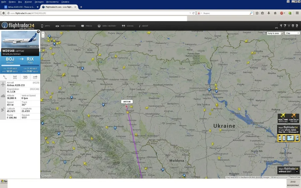Open the Flightradar24 mobile apps ad
The width and height of the screenshot is (301, 188).
coord(289,133)
